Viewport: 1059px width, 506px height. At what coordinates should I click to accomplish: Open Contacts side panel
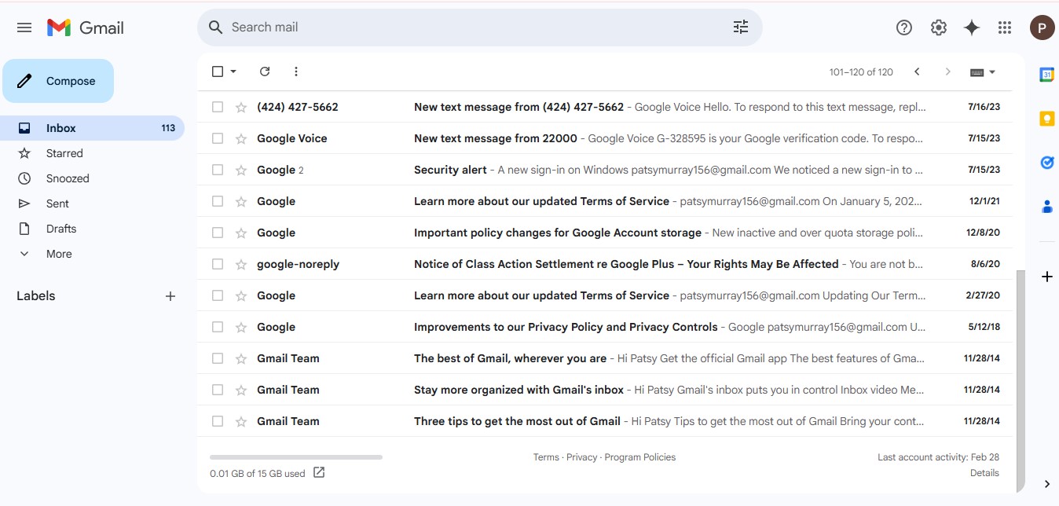(1046, 207)
